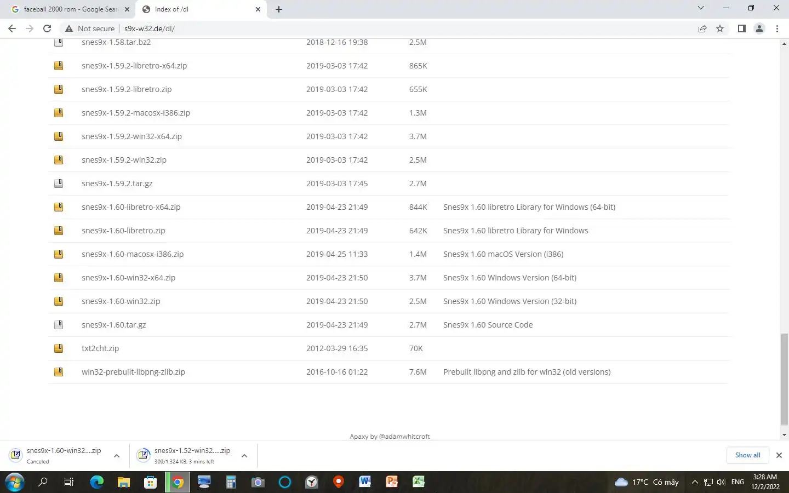The width and height of the screenshot is (789, 493).
Task: Open Task View on the taskbar
Action: (69, 482)
